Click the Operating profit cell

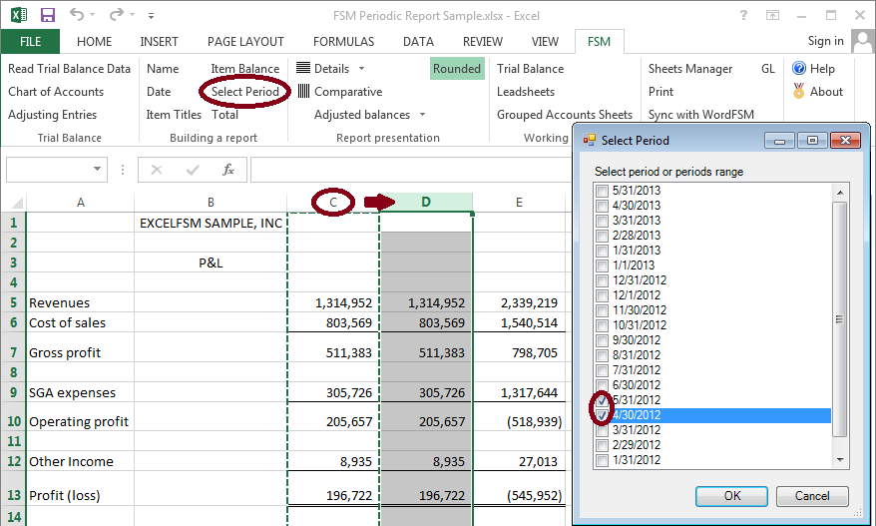tap(81, 421)
